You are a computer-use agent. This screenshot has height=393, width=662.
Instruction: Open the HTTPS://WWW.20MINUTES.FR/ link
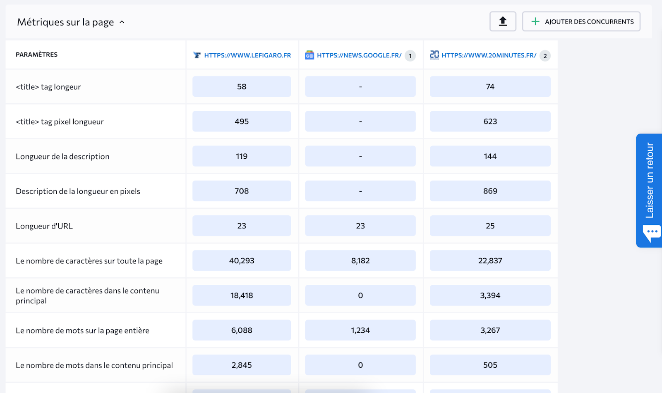click(489, 55)
